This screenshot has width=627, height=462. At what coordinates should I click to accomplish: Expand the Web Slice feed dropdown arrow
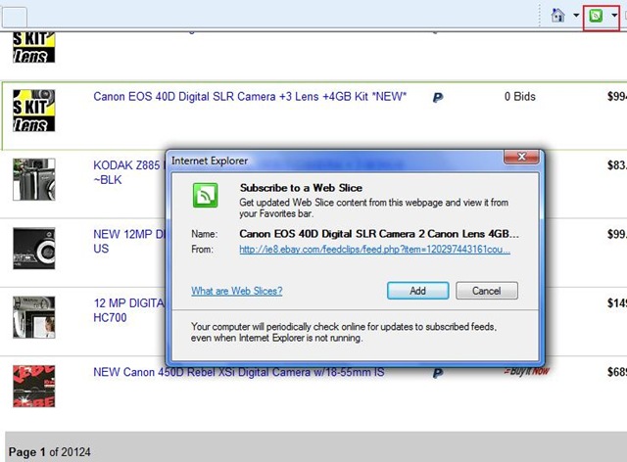pyautogui.click(x=614, y=16)
